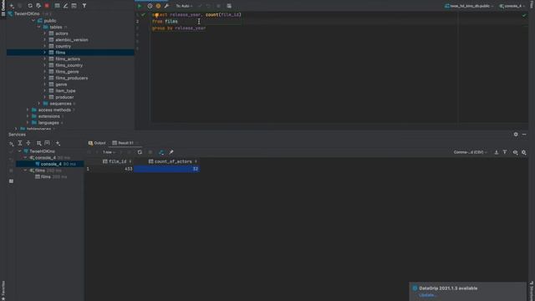The image size is (535, 301).
Task: Select films entry under Services tree
Action: [x=45, y=176]
